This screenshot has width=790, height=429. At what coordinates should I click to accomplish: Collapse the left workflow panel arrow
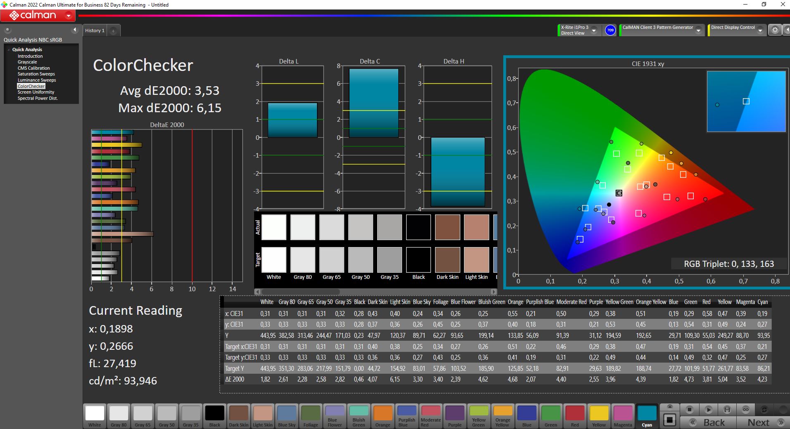point(75,30)
